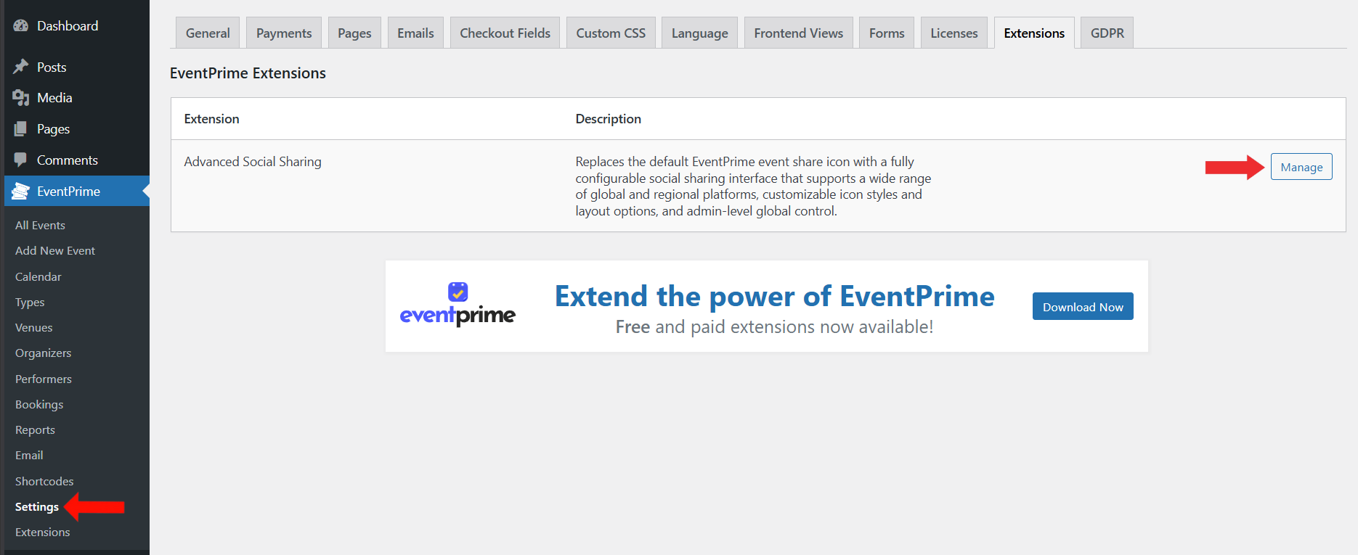Navigate to Shortcodes in sidebar

point(44,482)
